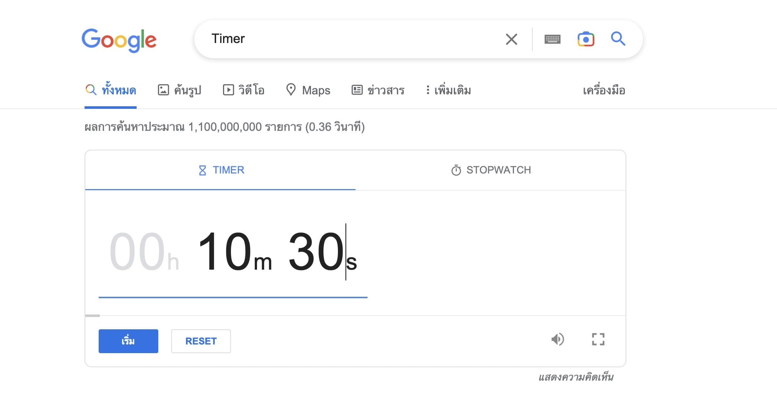Open the on-screen keyboard icon
The width and height of the screenshot is (777, 407).
[x=552, y=39]
